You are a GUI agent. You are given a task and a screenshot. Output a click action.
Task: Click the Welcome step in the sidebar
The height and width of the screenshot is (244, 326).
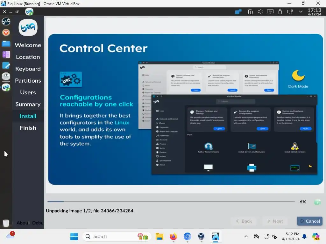click(x=28, y=45)
